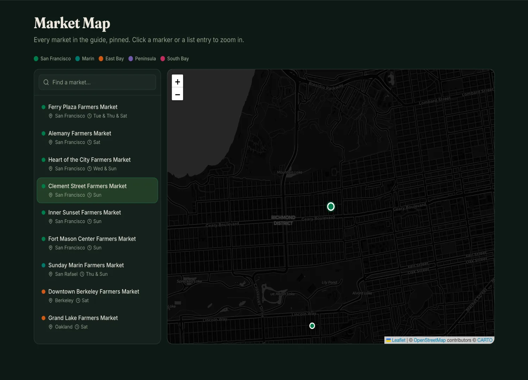Click the orange dot beside Grand Lake Farmers Market
Image resolution: width=528 pixels, height=380 pixels.
pyautogui.click(x=44, y=318)
